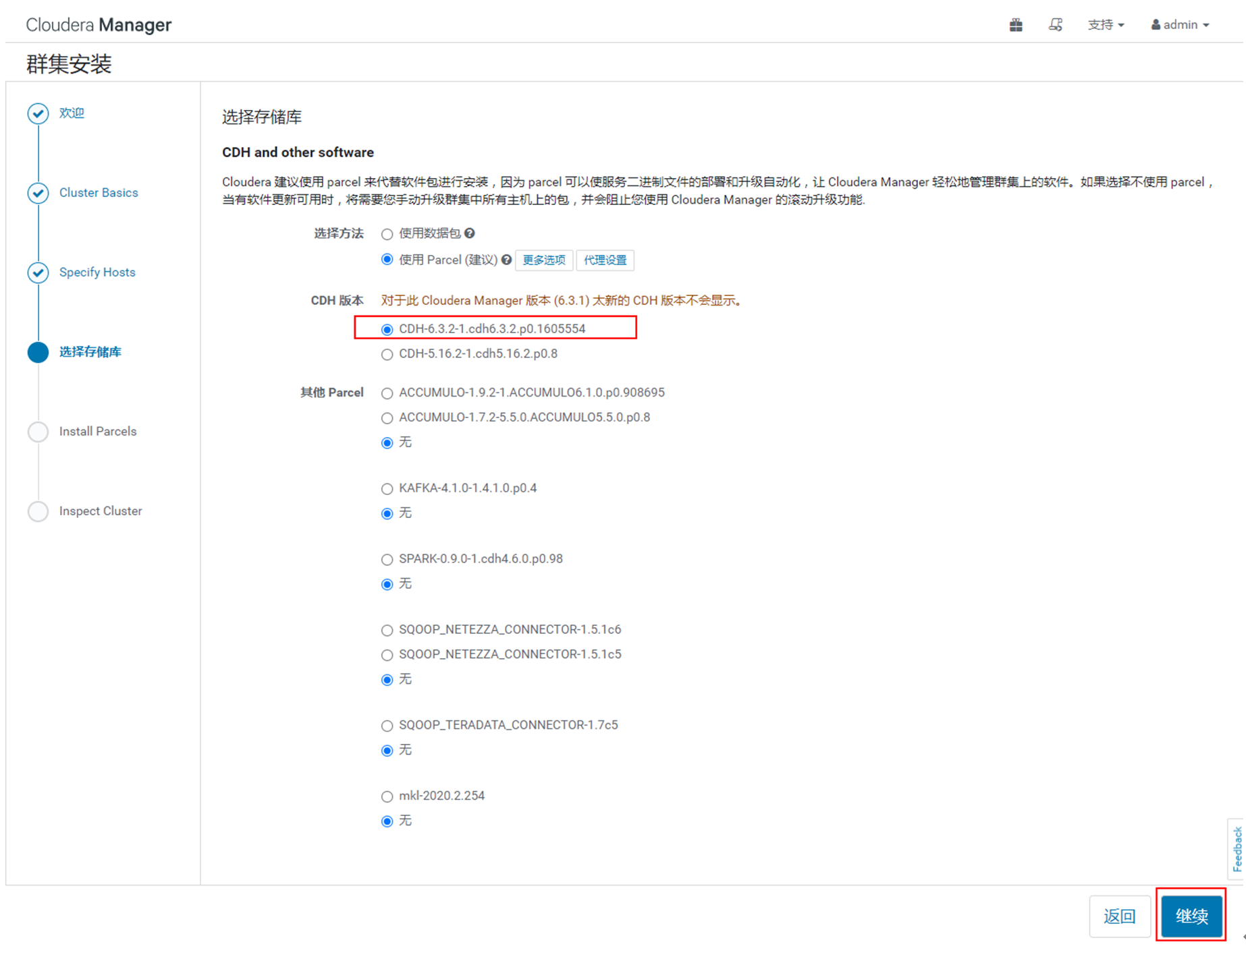The width and height of the screenshot is (1246, 961).
Task: Select SPARK-0.9.0-1.cdh4.6.0.p0.98 parcel
Action: 387,560
